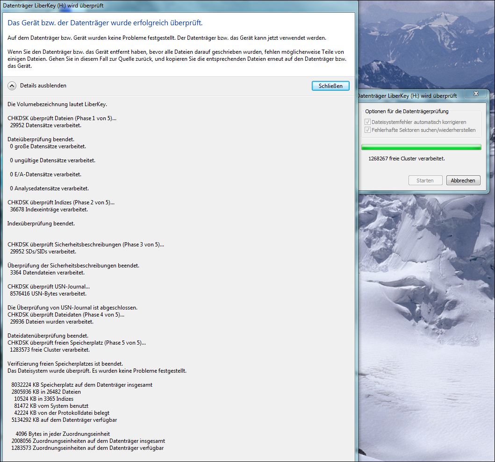Screen dimensions: 495x462
Task: Click the green disk check progress bar
Action: click(421, 147)
